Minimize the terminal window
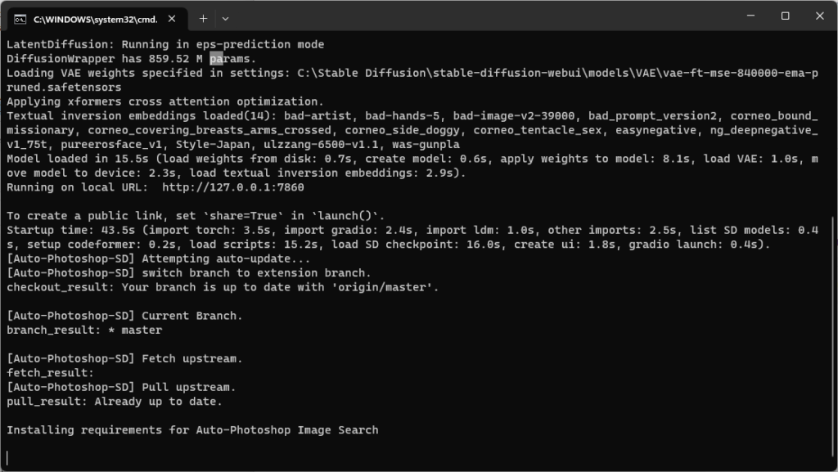 pos(750,16)
